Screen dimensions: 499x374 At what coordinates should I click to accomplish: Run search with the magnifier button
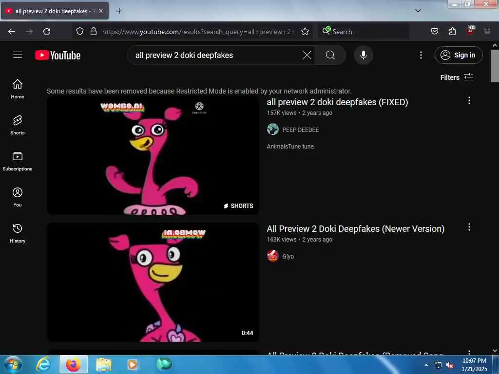pyautogui.click(x=330, y=55)
